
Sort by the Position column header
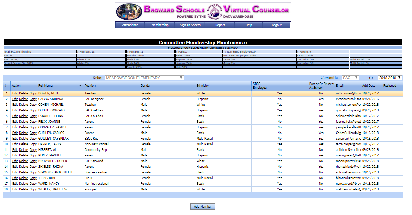(x=111, y=85)
